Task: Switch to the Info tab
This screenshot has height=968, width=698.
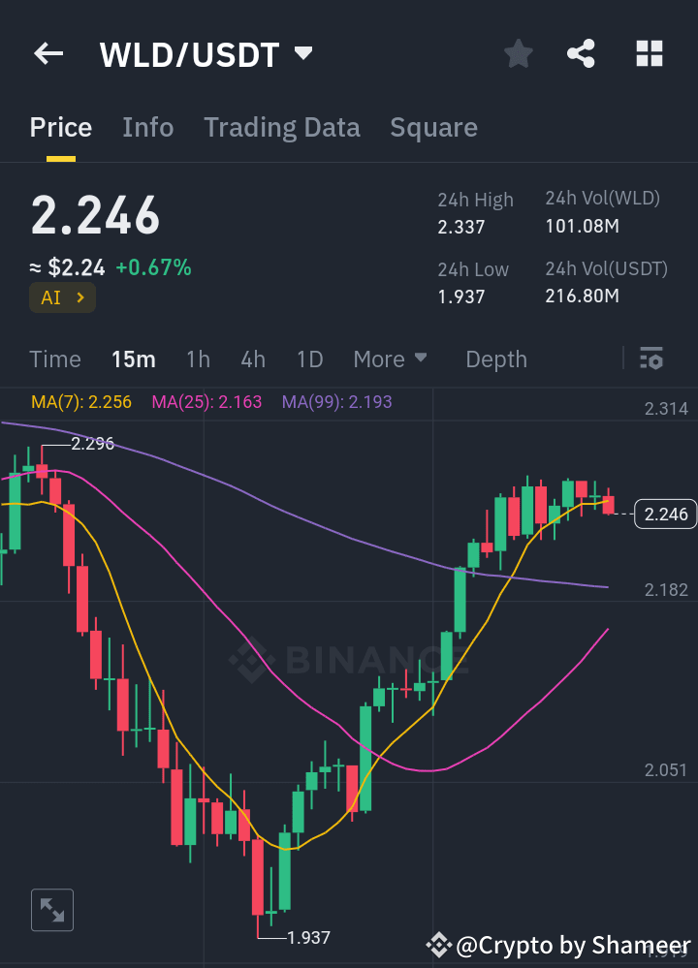Action: pos(147,127)
